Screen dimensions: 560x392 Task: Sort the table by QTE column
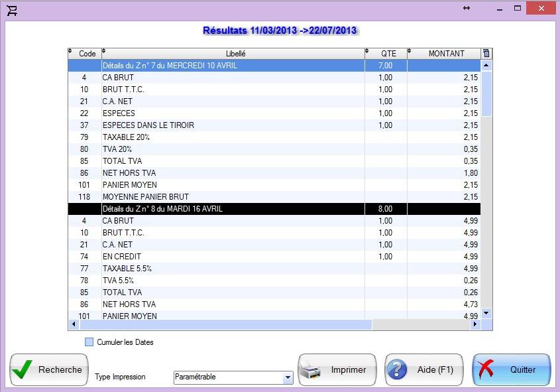pyautogui.click(x=388, y=53)
